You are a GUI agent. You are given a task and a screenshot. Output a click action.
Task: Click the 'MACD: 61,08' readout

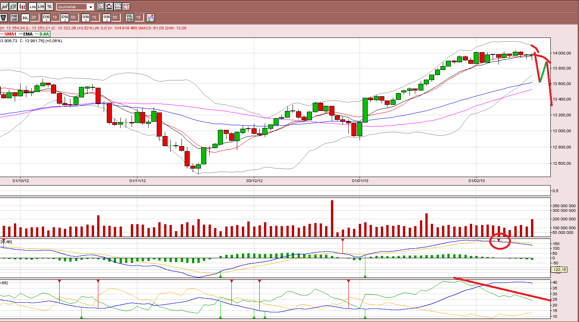pos(152,28)
